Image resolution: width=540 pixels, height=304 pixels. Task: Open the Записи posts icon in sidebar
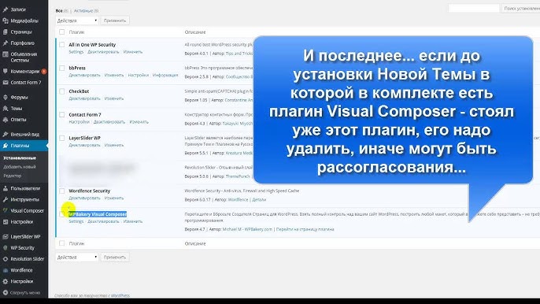[x=6, y=9]
